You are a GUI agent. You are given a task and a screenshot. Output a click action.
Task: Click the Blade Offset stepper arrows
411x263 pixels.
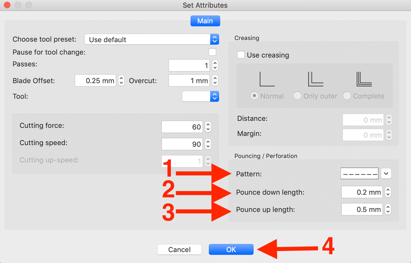pos(121,80)
